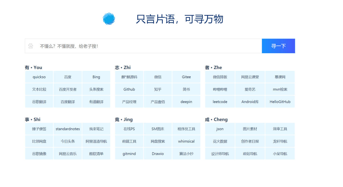Open the 简书 link

186,89
